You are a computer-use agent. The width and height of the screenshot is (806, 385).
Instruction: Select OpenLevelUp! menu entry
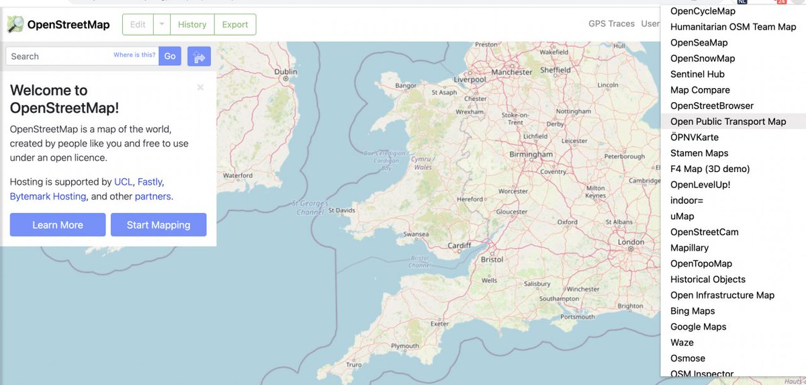point(733,185)
